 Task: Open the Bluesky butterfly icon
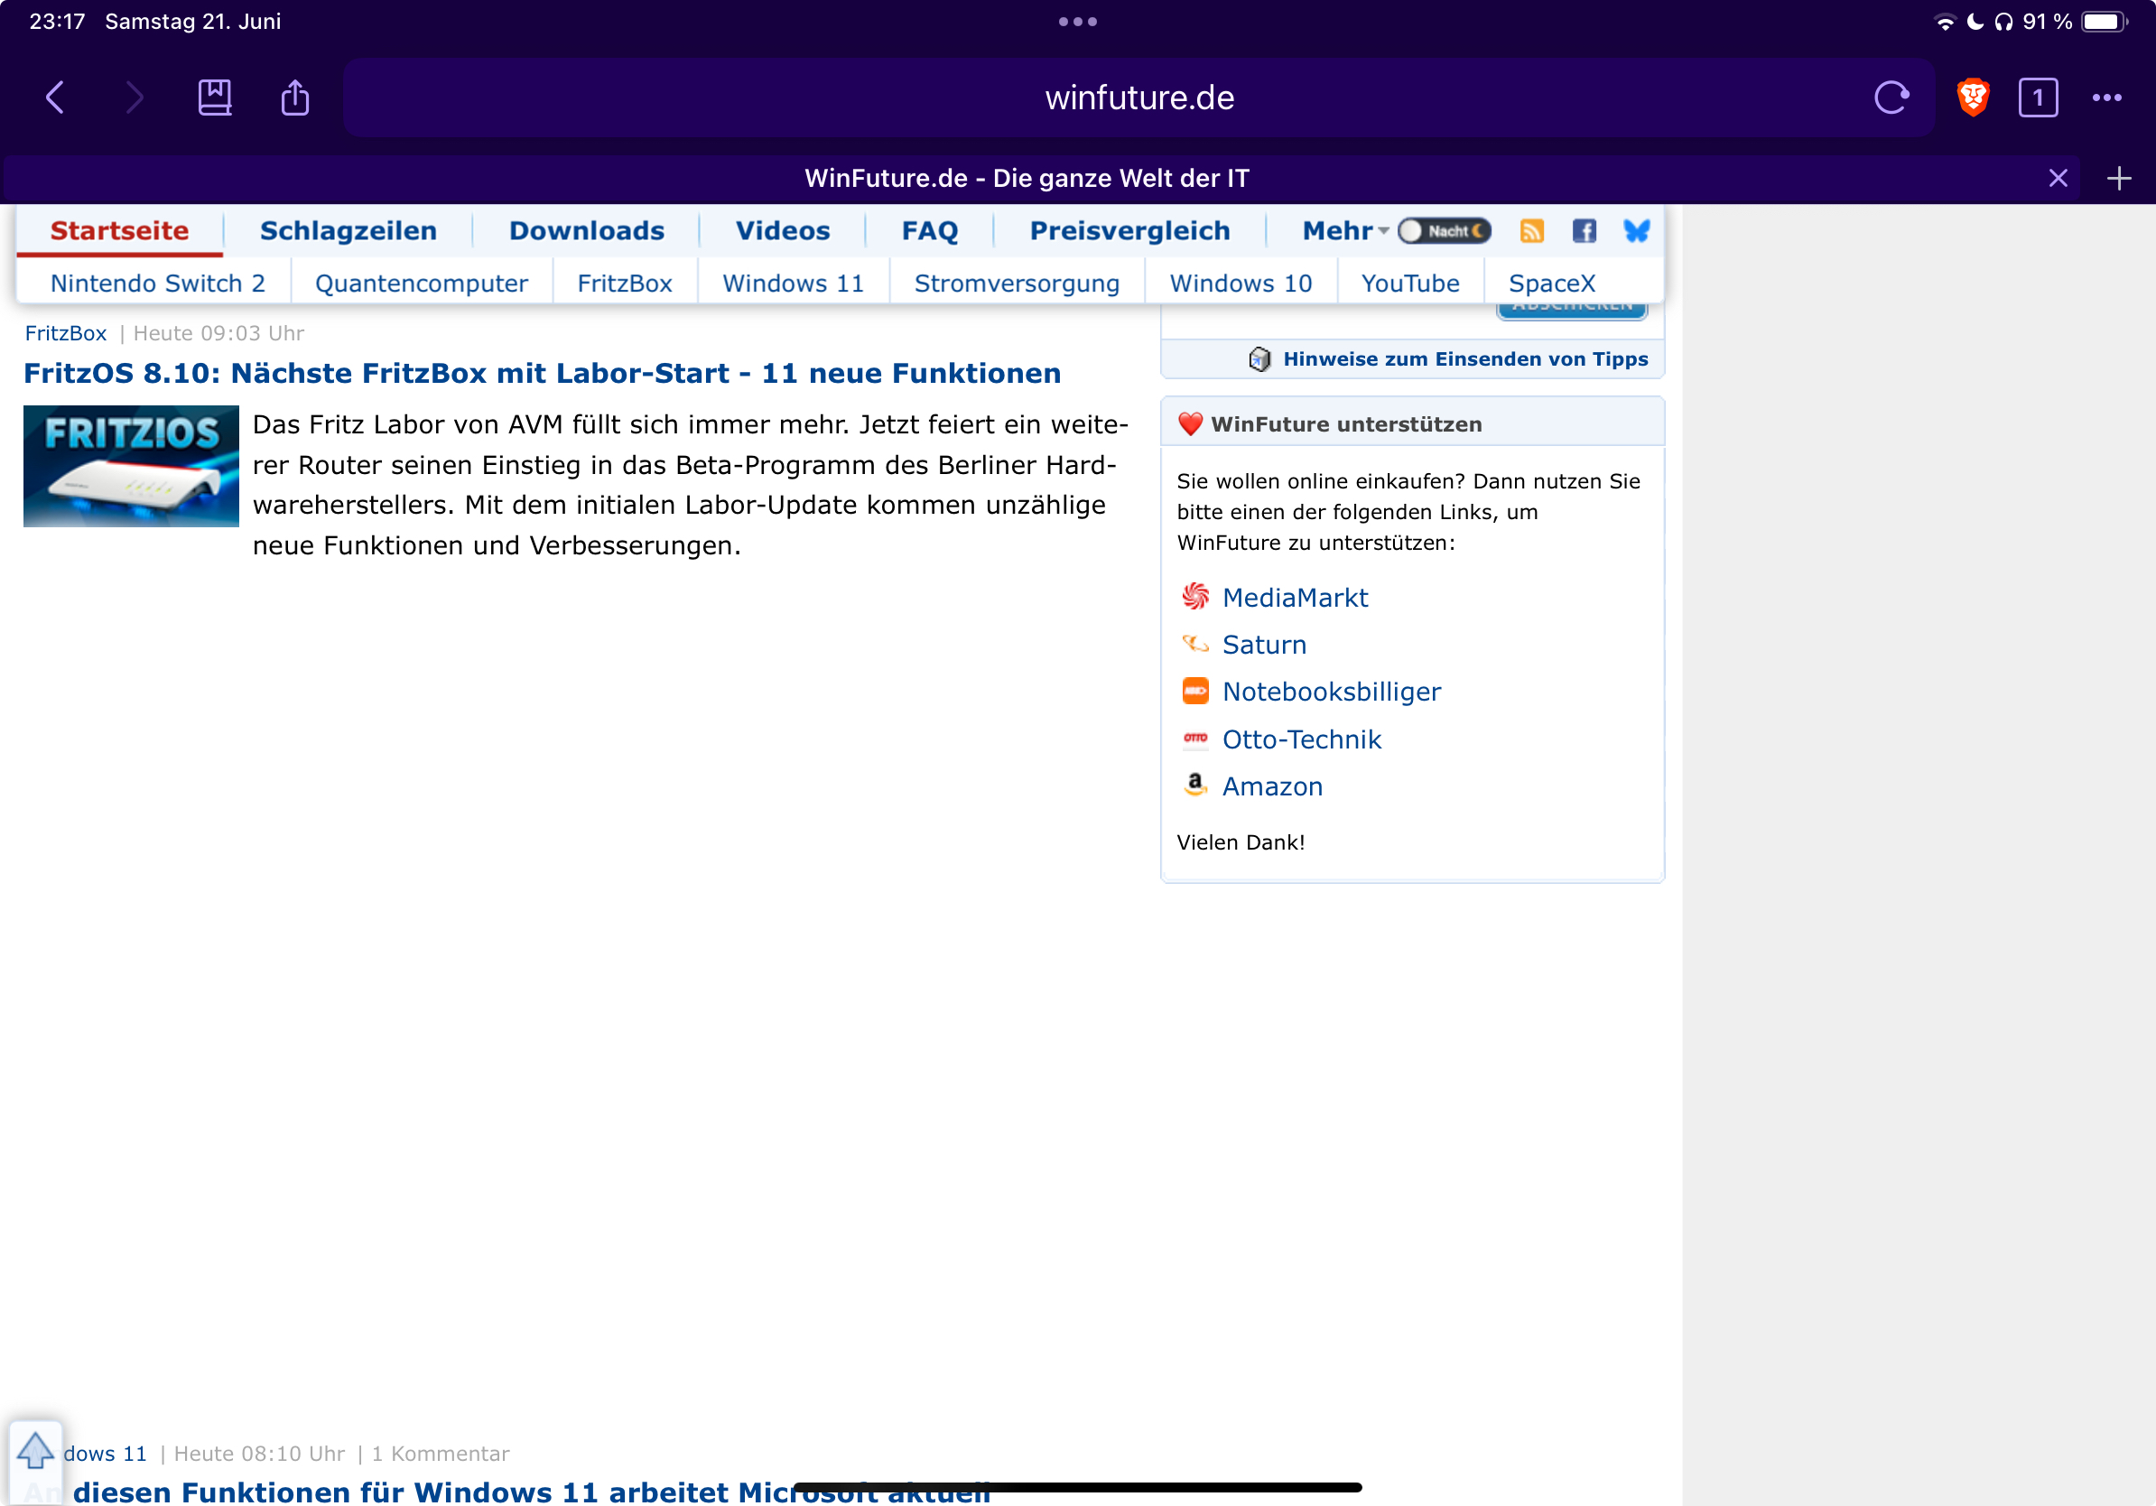tap(1637, 231)
